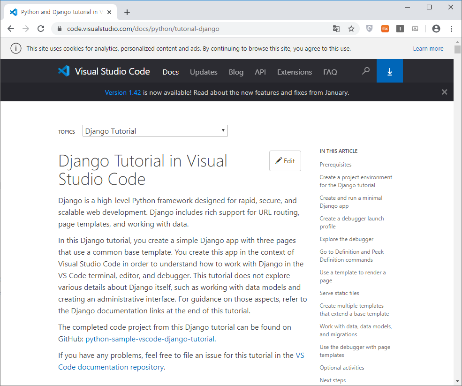Jump to Create and run a minimal Django app

(351, 202)
